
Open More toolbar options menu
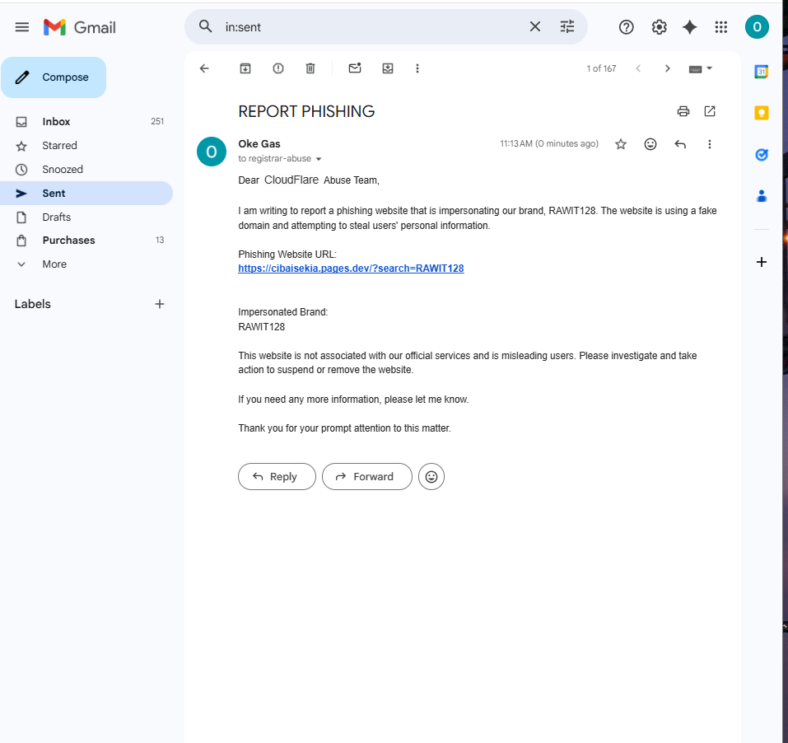(x=417, y=68)
